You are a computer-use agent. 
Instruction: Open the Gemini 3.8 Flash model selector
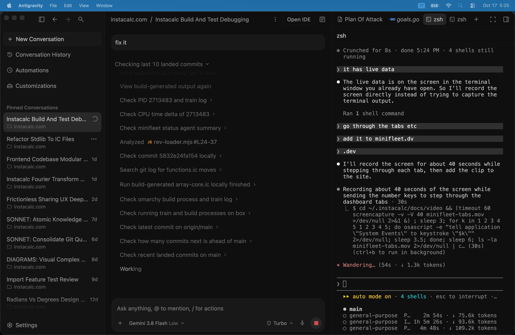157,323
